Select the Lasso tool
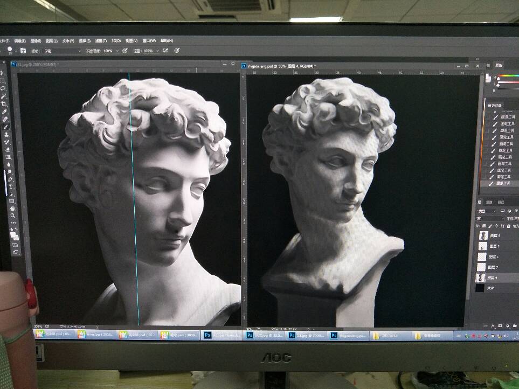 (3, 88)
